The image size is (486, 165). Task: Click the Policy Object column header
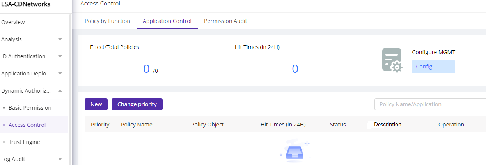[208, 125]
